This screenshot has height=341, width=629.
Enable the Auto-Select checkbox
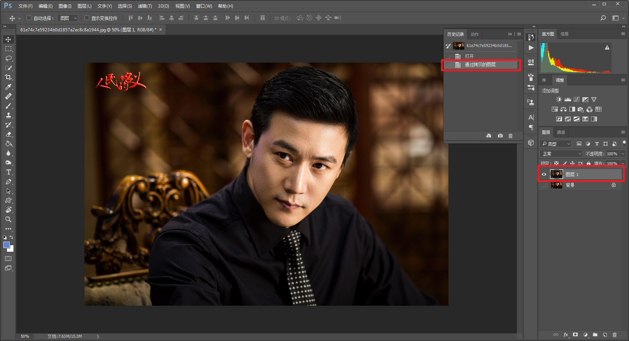29,17
